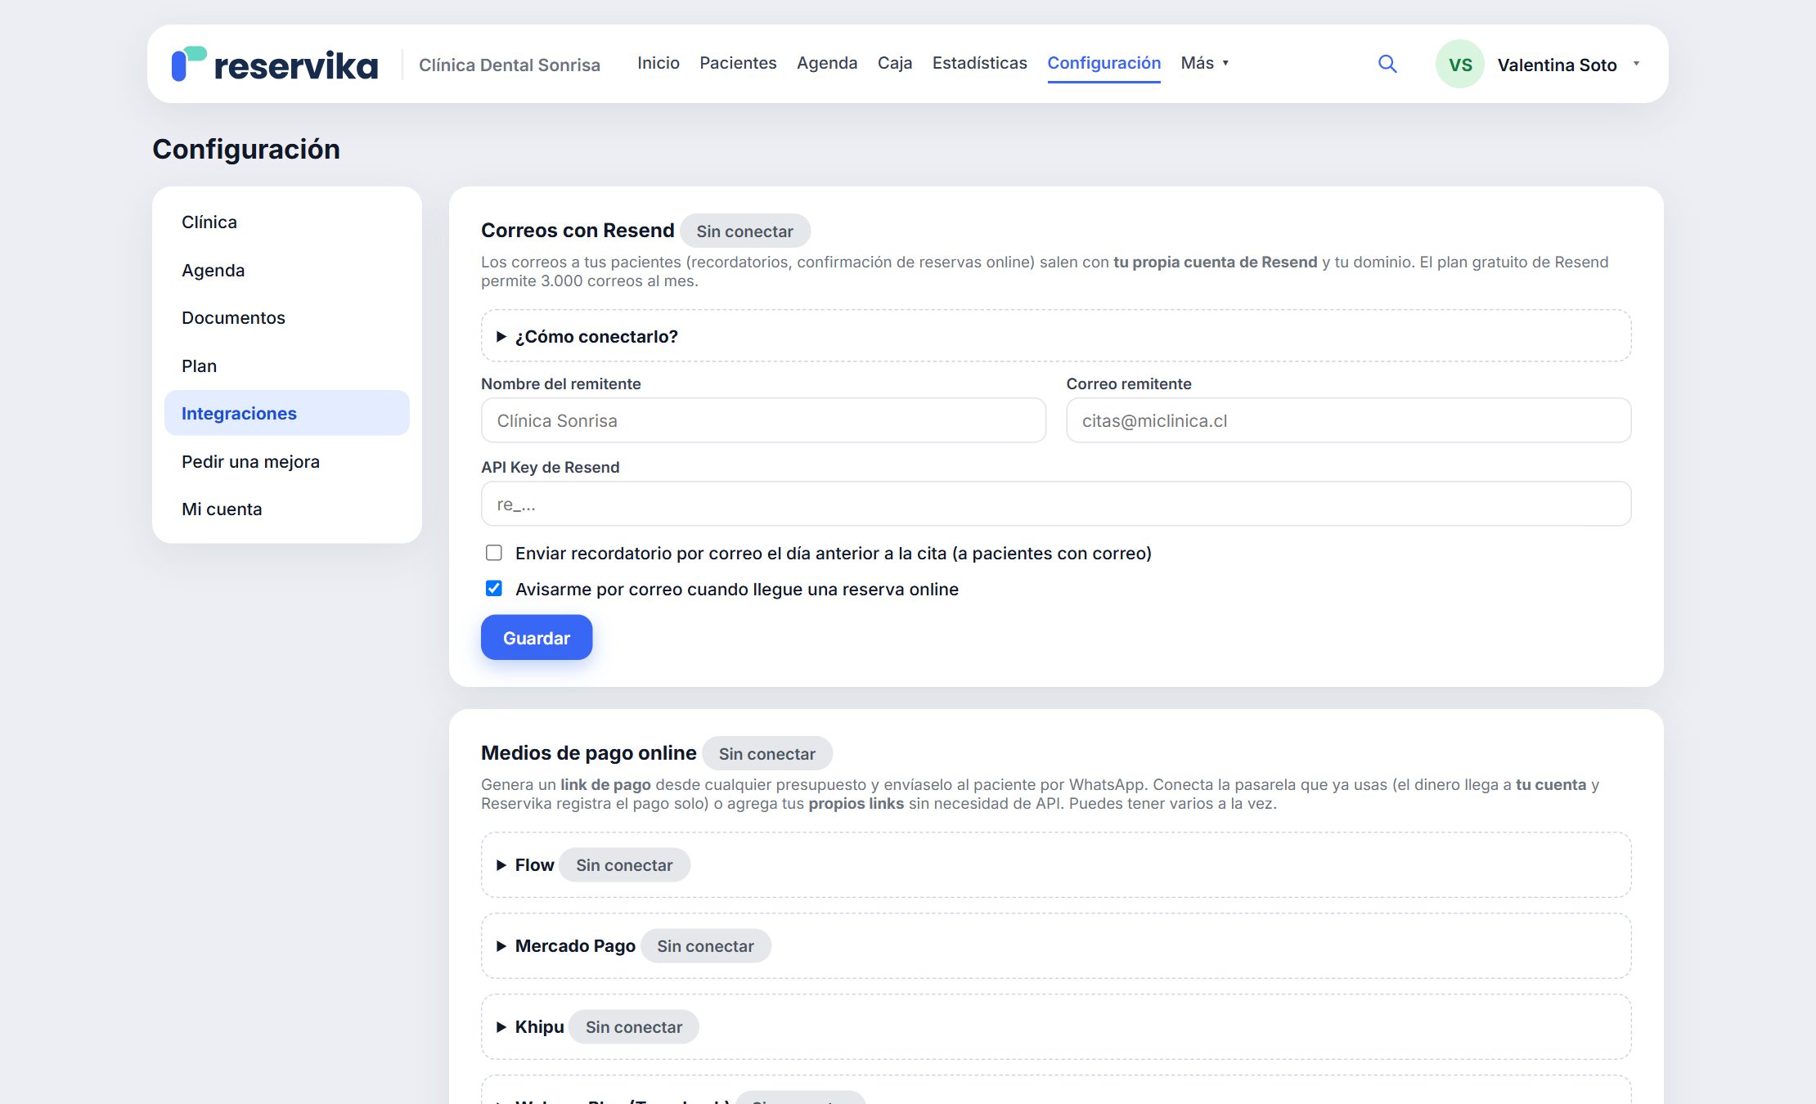Expand the Mercado Pago gateway section
Image resolution: width=1816 pixels, height=1104 pixels.
coord(1056,946)
